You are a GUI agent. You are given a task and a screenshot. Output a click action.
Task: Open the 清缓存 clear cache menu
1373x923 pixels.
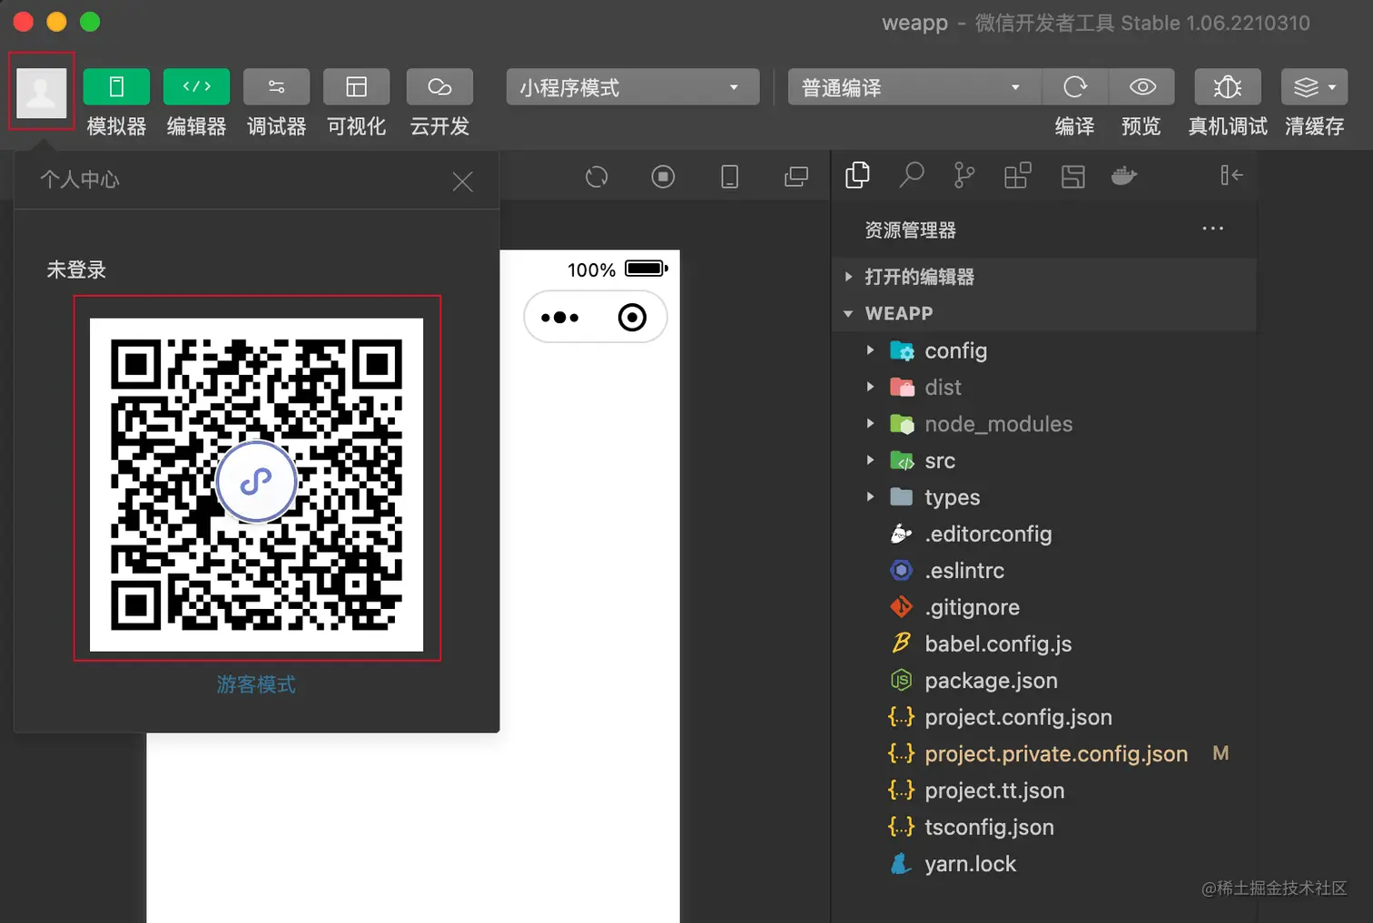(x=1314, y=87)
